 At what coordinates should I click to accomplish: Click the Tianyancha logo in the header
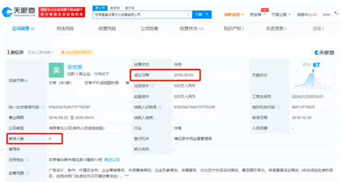pyautogui.click(x=18, y=12)
